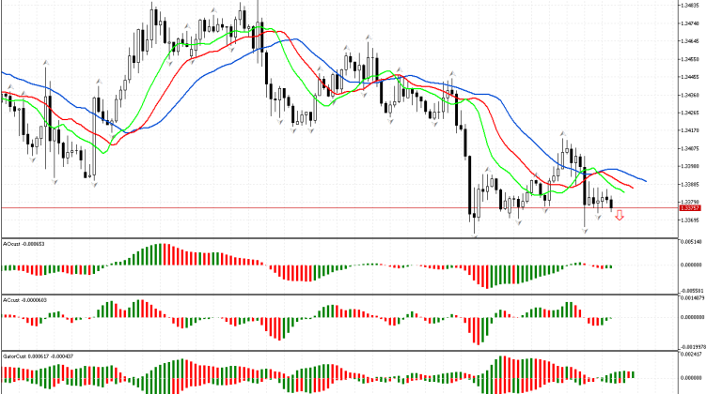707x394 pixels.
Task: Click the last candlestick above the sell arrow
Action: [612, 204]
